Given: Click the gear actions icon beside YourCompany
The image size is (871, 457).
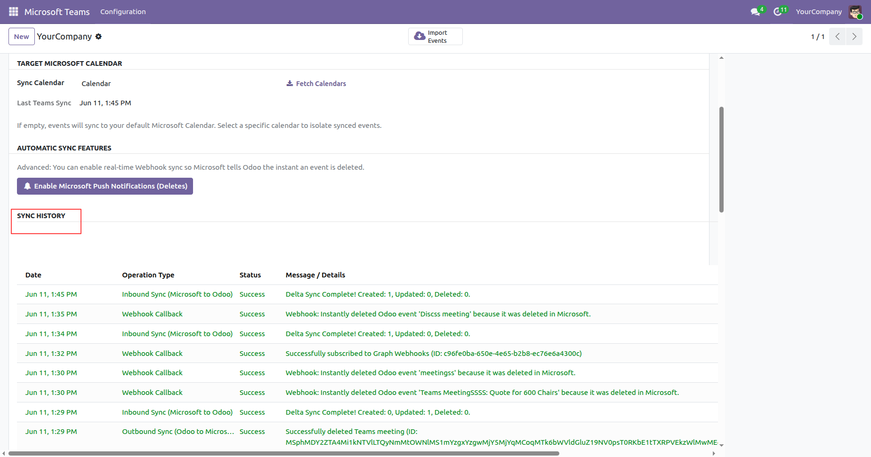Looking at the screenshot, I should pos(98,37).
